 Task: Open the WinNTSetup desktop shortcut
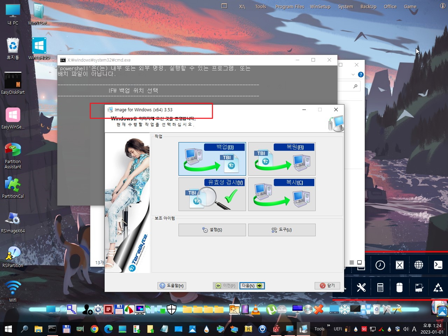(x=39, y=15)
